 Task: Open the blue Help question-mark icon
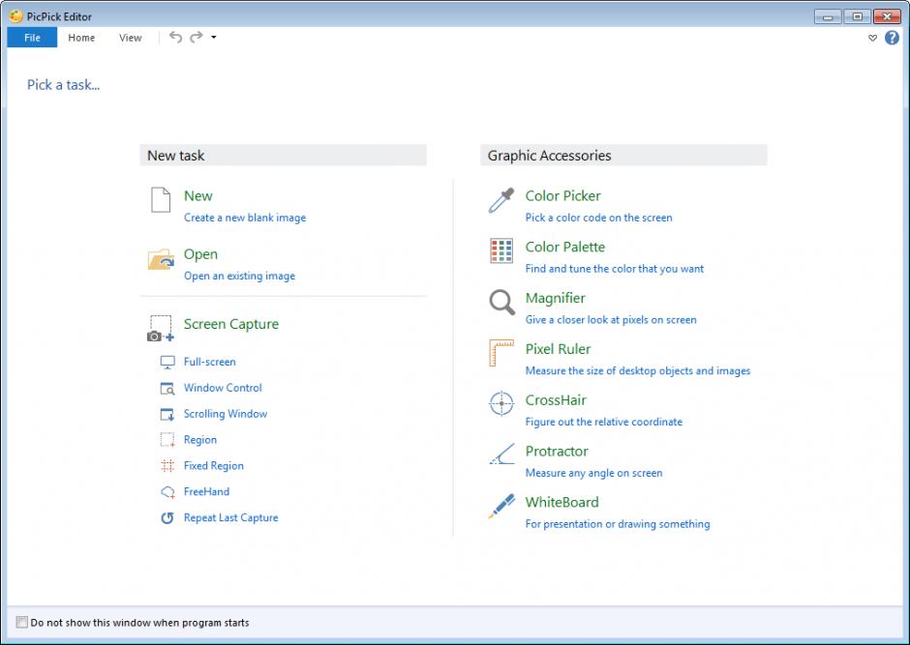(x=892, y=38)
